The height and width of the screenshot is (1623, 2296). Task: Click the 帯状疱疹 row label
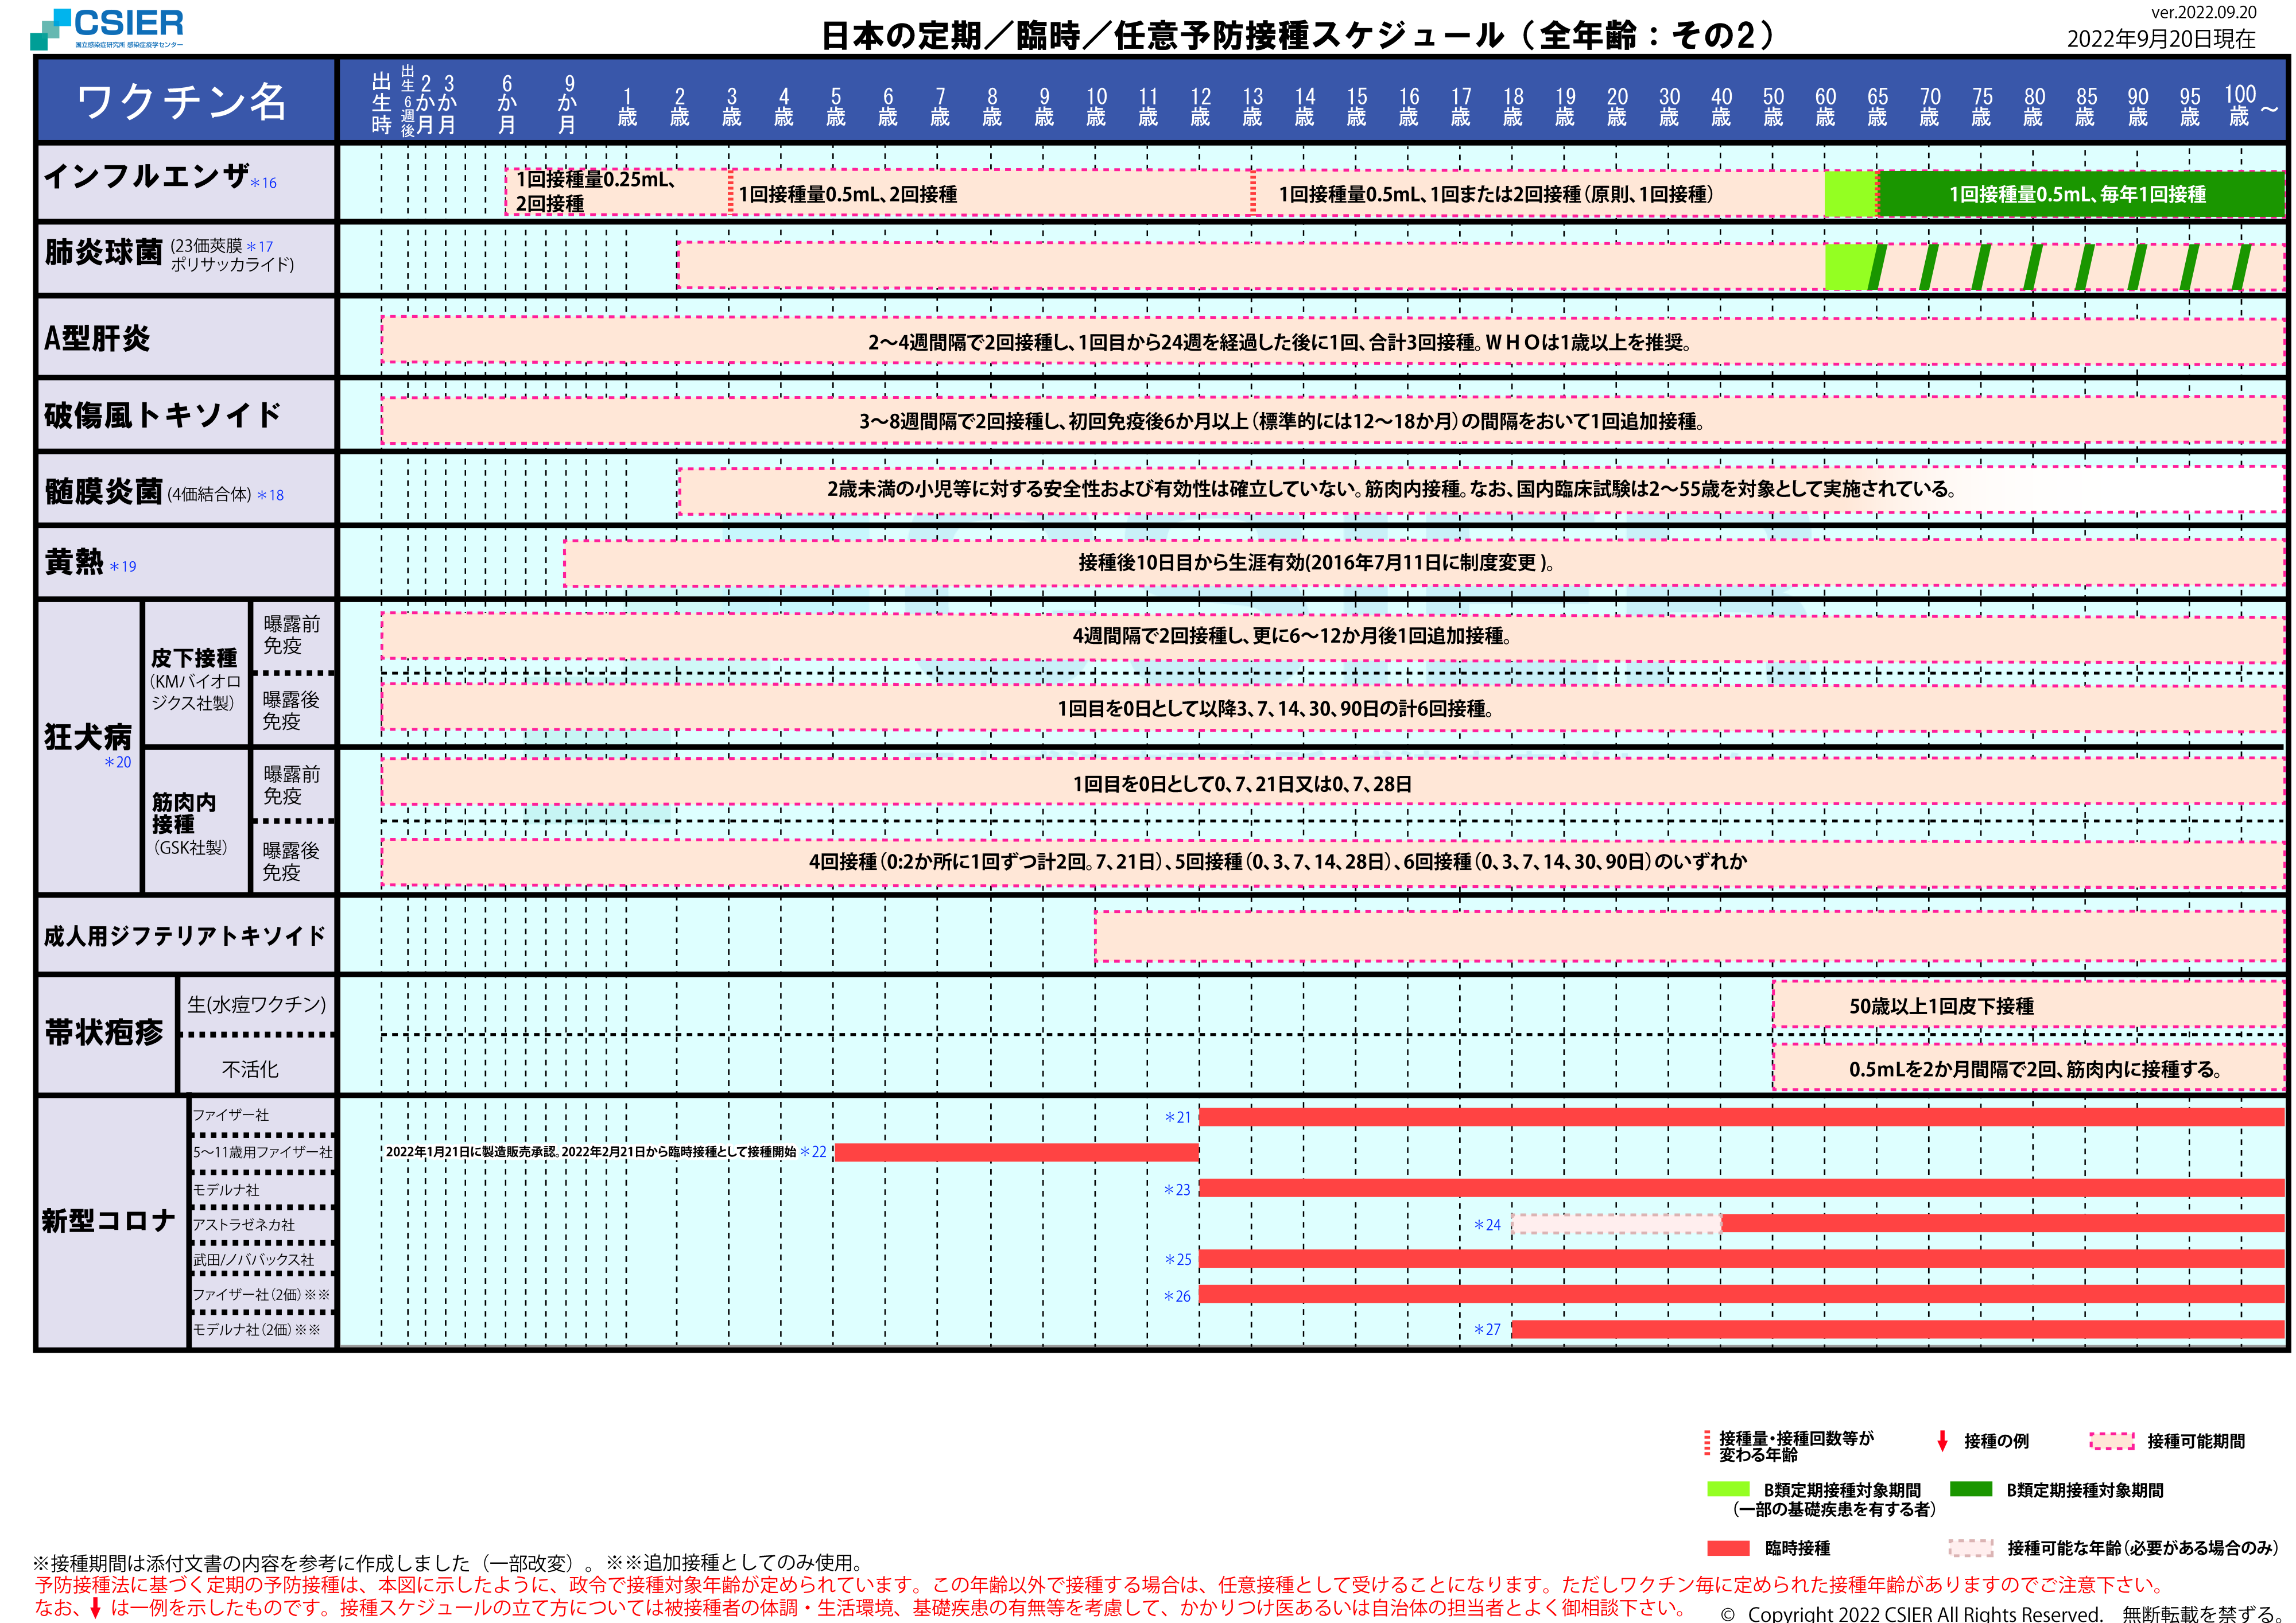[104, 1033]
